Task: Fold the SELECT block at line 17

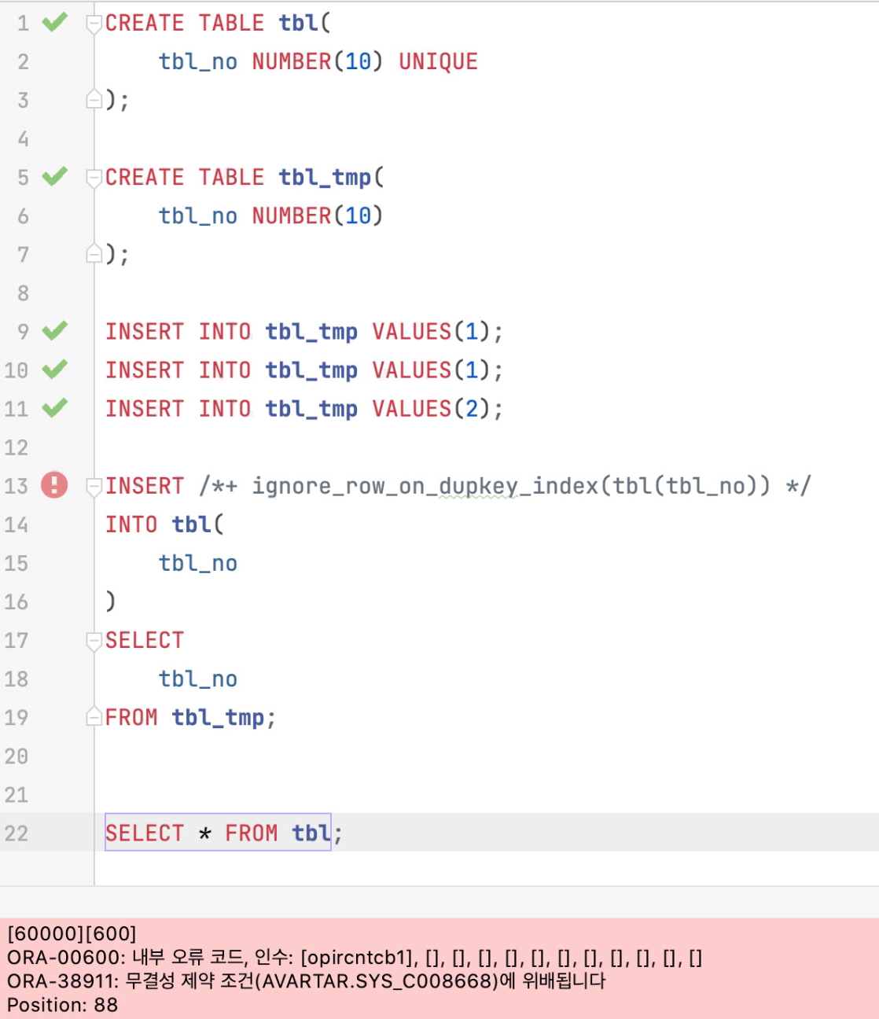Action: 94,641
